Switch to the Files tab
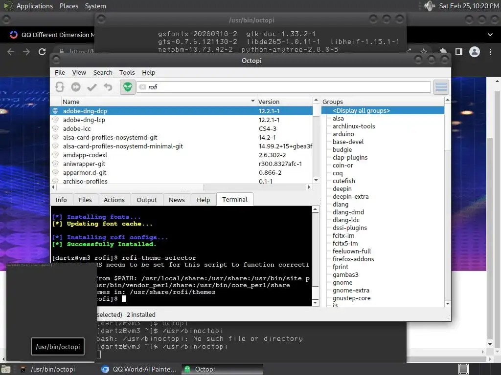501x375 pixels. [85, 200]
